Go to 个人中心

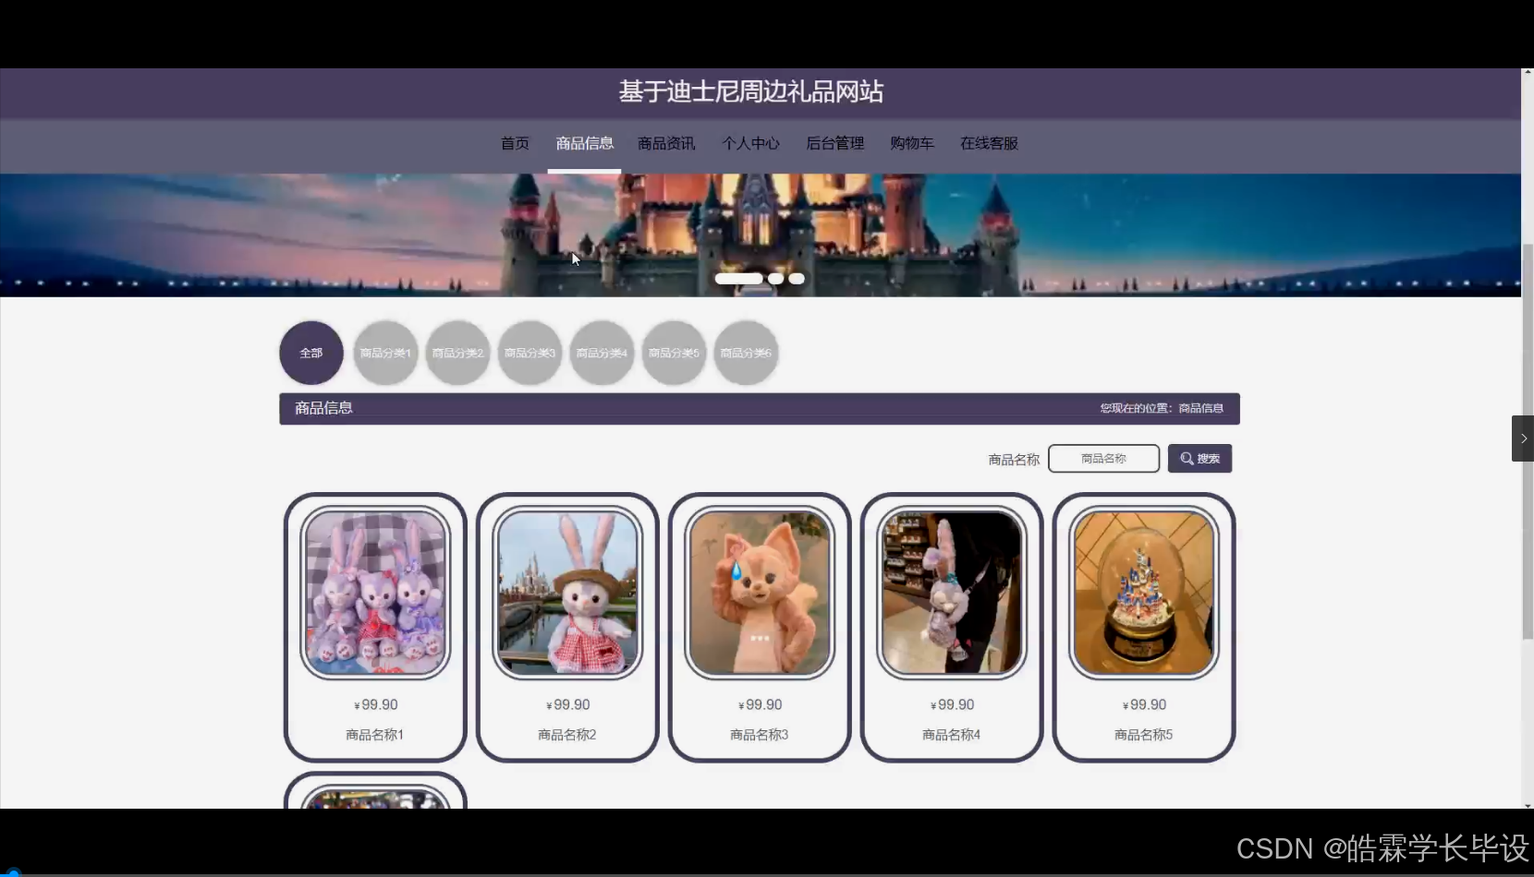pyautogui.click(x=750, y=143)
